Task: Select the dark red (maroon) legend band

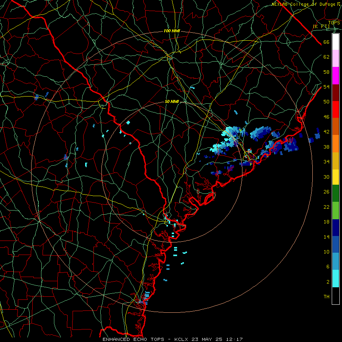Action: pyautogui.click(x=336, y=93)
